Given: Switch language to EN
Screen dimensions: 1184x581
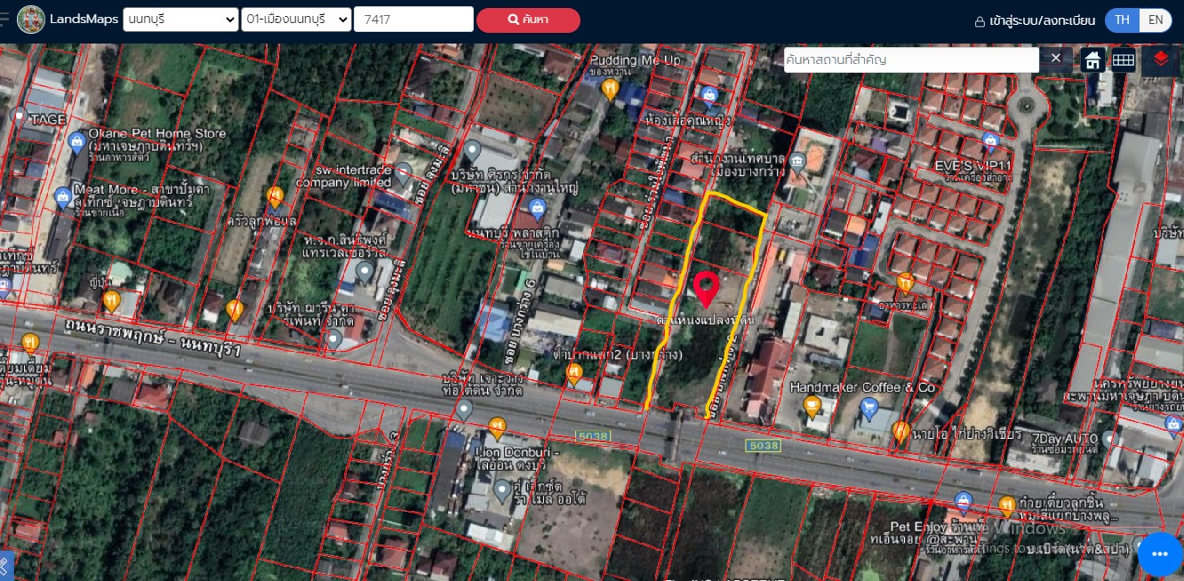Looking at the screenshot, I should [x=1155, y=20].
